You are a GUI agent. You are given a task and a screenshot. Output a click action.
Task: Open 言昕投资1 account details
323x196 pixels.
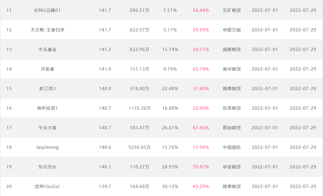point(47,108)
